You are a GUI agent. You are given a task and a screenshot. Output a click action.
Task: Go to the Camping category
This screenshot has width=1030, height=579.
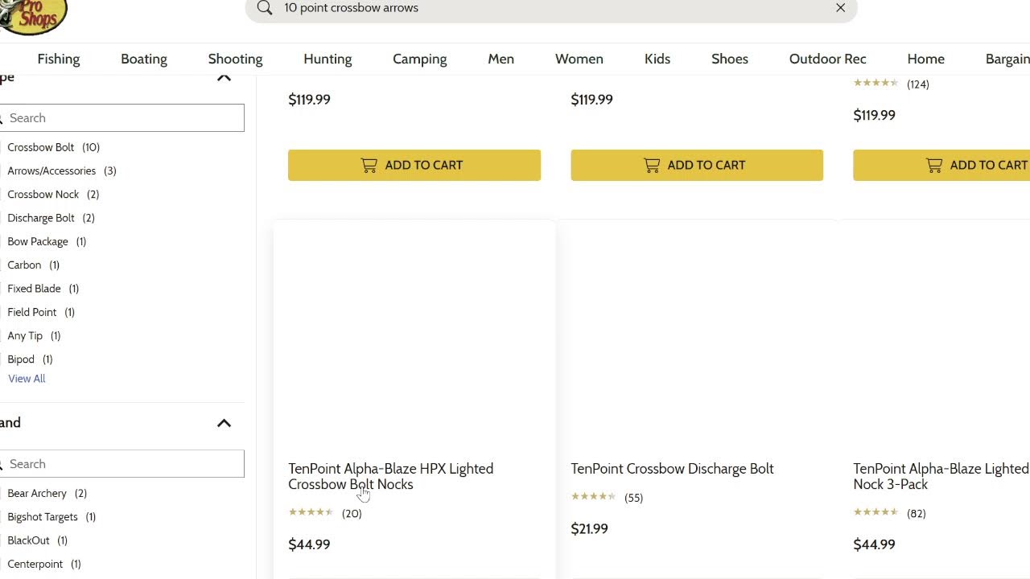pyautogui.click(x=419, y=59)
